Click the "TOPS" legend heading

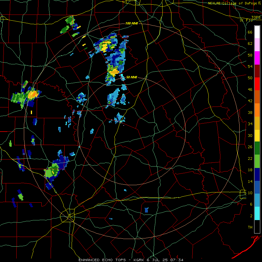[256, 17]
